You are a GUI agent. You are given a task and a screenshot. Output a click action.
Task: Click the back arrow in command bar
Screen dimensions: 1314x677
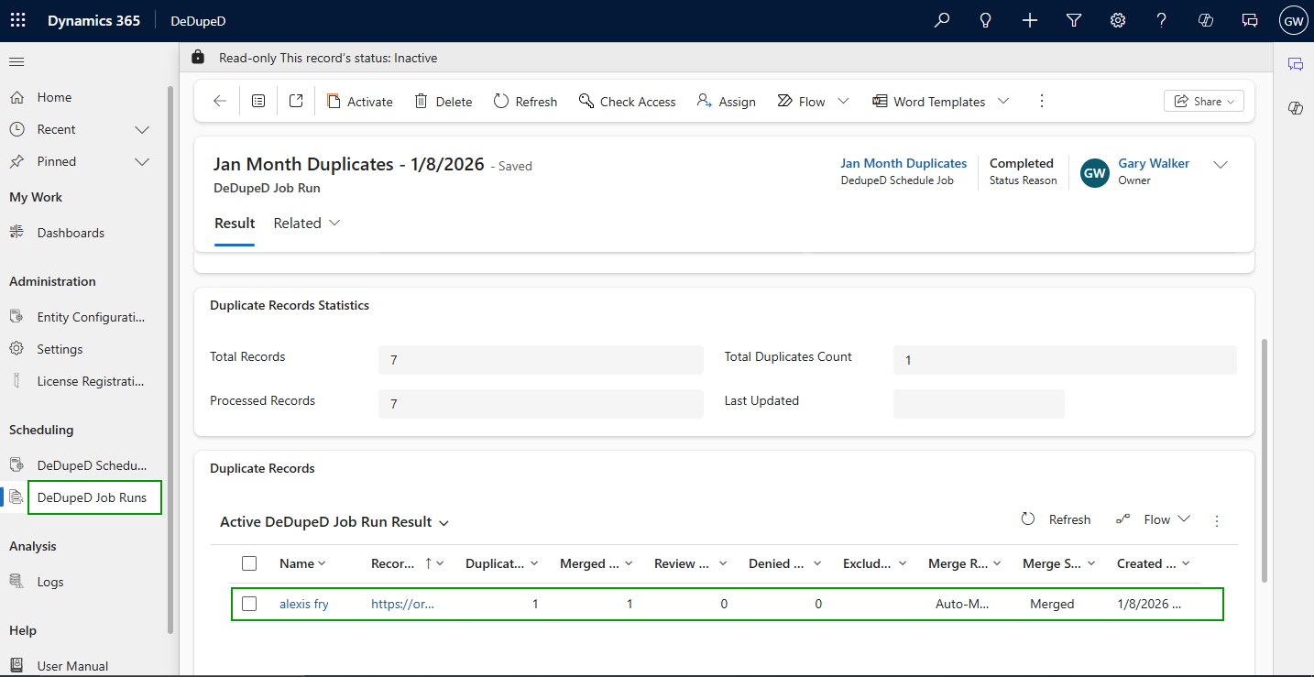(x=220, y=102)
